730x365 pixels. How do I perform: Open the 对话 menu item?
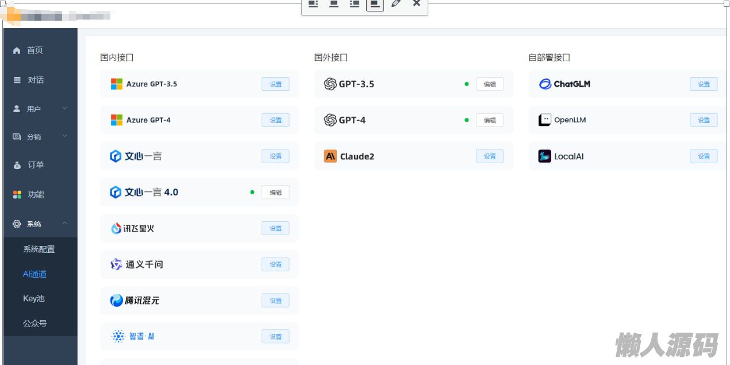point(36,80)
